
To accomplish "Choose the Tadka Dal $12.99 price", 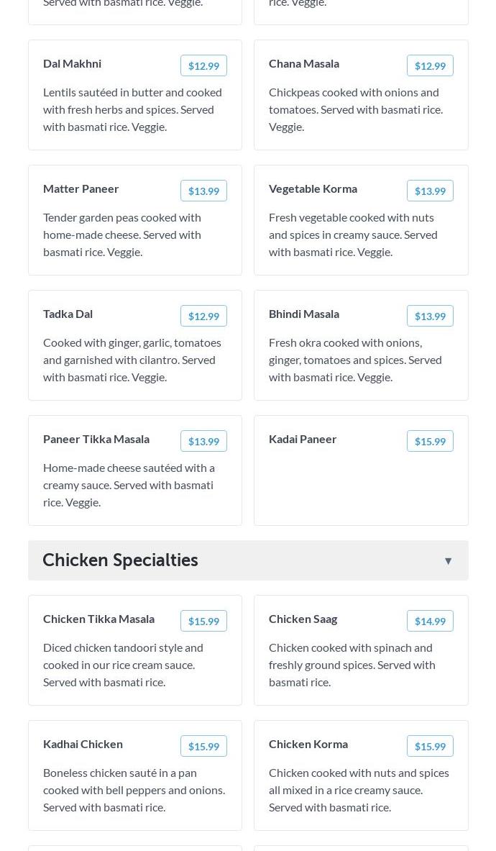I will coord(203,316).
